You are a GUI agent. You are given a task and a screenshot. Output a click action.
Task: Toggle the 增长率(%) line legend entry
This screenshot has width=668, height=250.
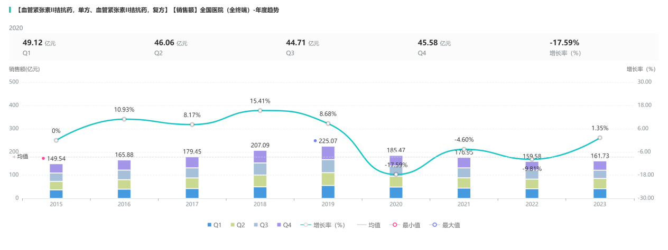point(322,225)
